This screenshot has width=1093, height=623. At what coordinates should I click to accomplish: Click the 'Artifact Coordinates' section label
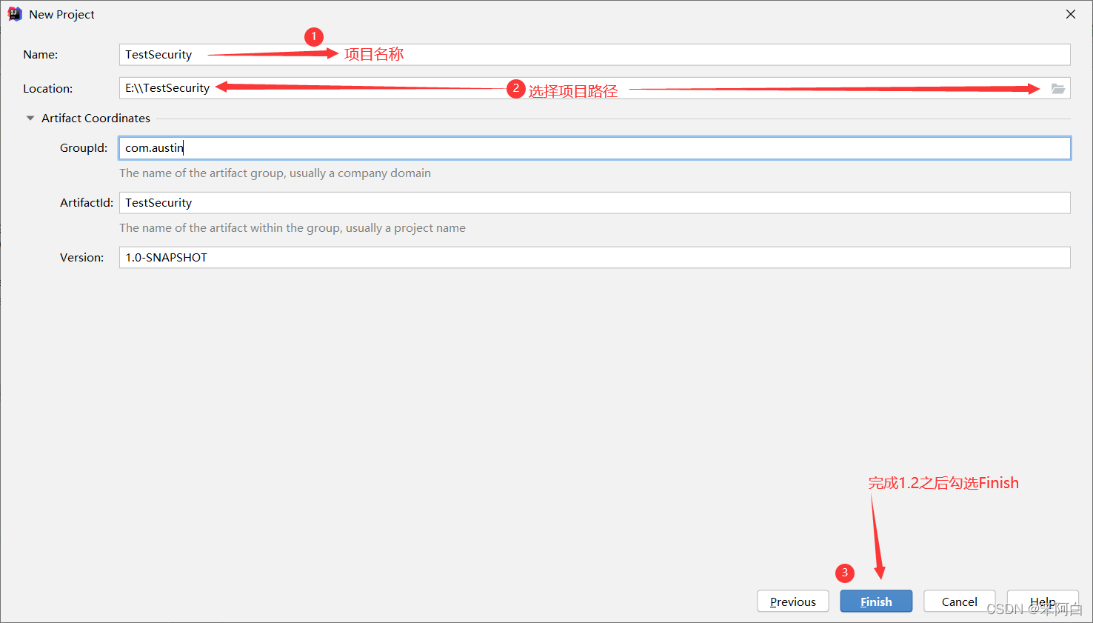[x=96, y=119]
